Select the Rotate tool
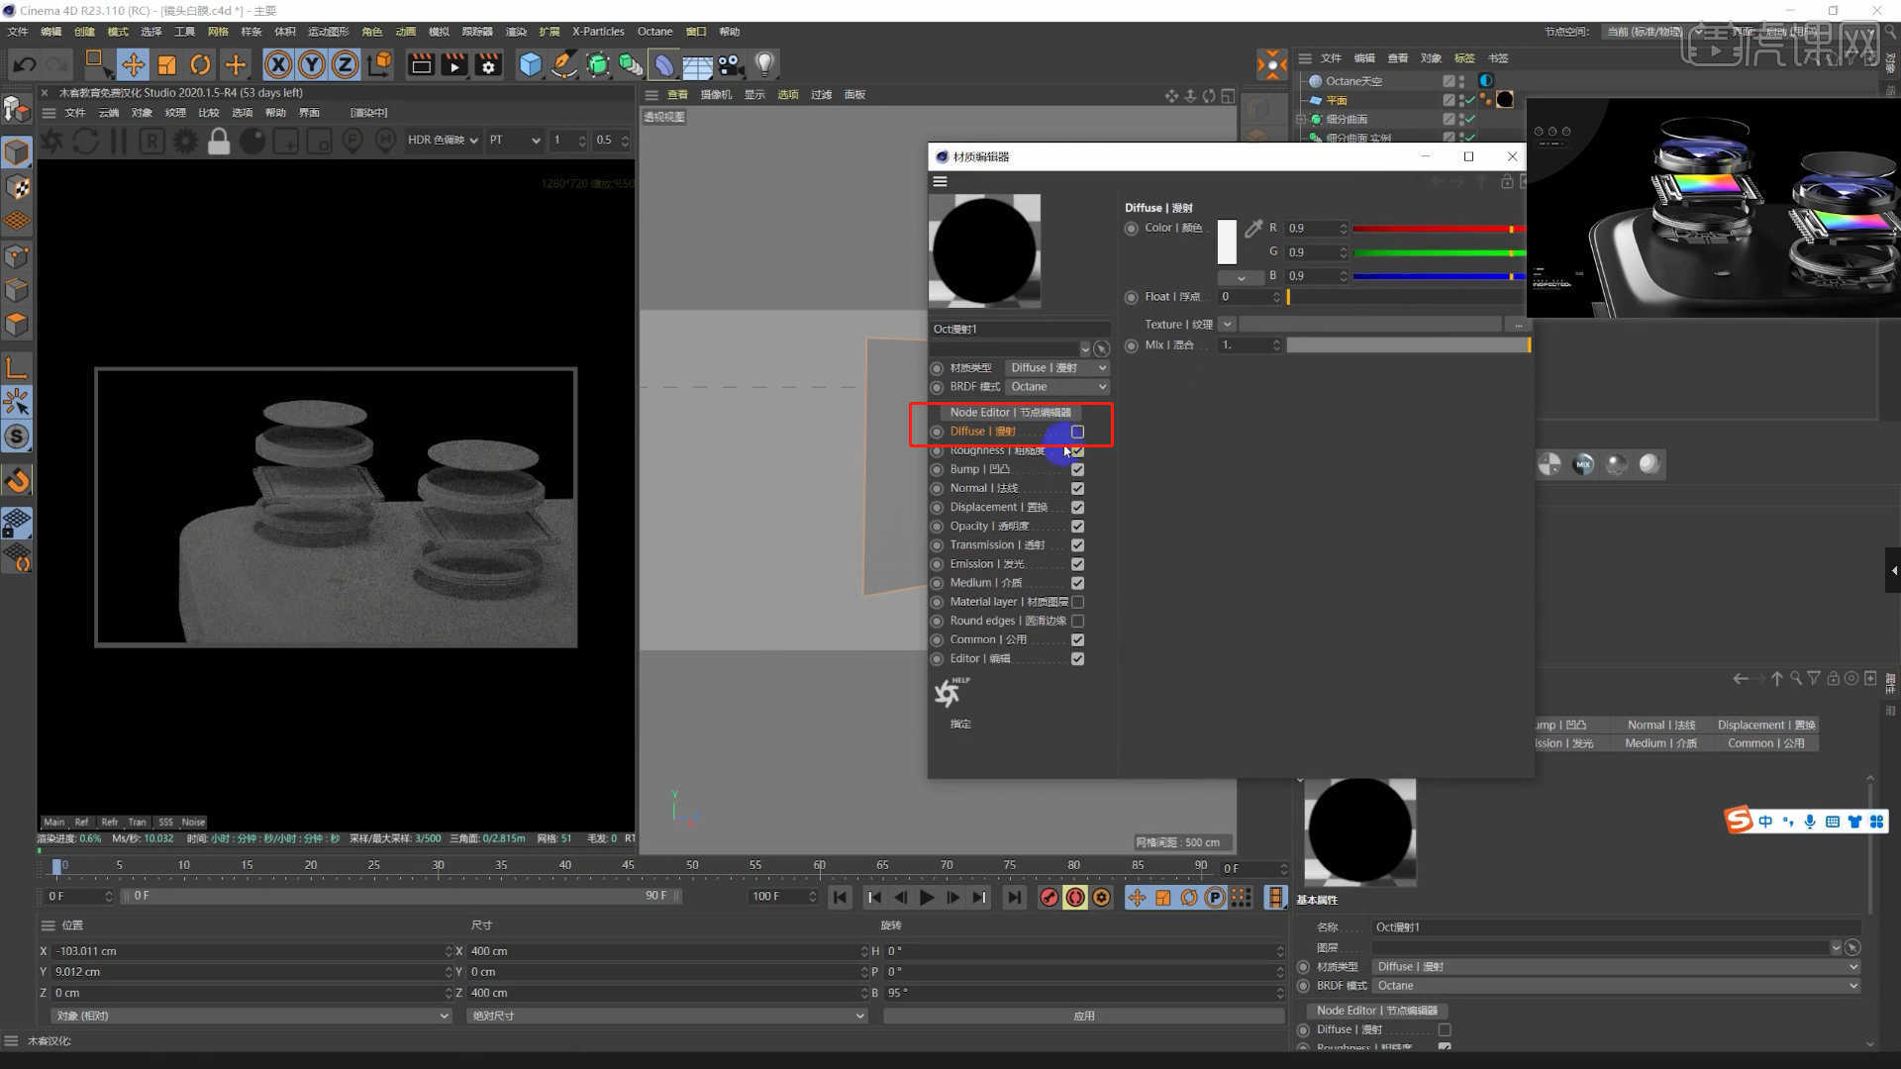The width and height of the screenshot is (1901, 1069). pyautogui.click(x=201, y=64)
